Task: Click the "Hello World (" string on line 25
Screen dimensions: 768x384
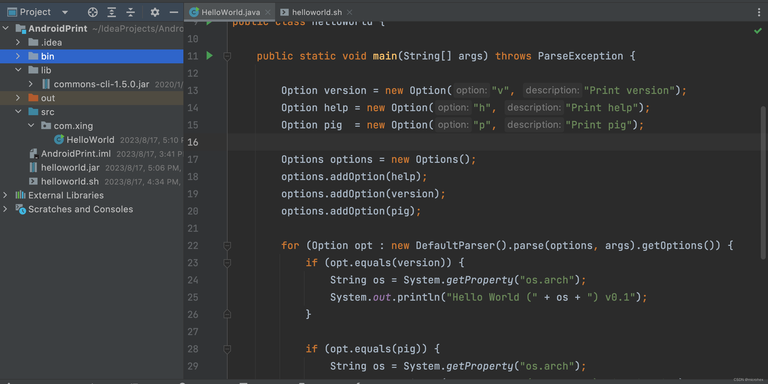Action: tap(492, 297)
